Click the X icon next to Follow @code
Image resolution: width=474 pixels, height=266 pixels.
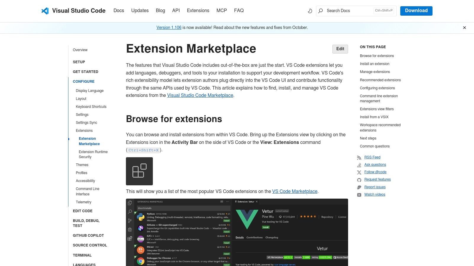(x=359, y=172)
